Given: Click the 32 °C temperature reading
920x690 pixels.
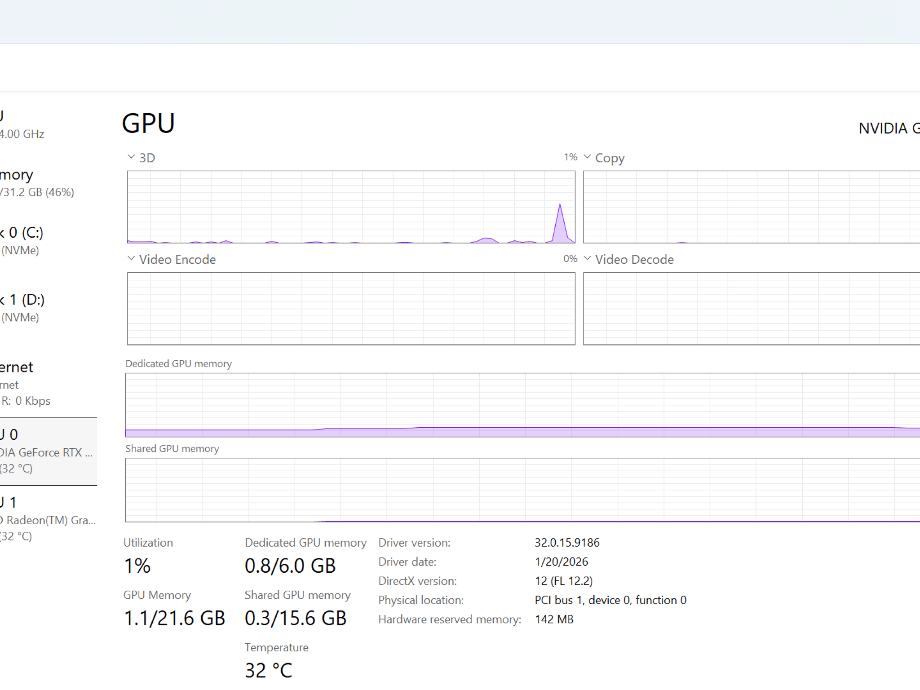Looking at the screenshot, I should (x=269, y=670).
